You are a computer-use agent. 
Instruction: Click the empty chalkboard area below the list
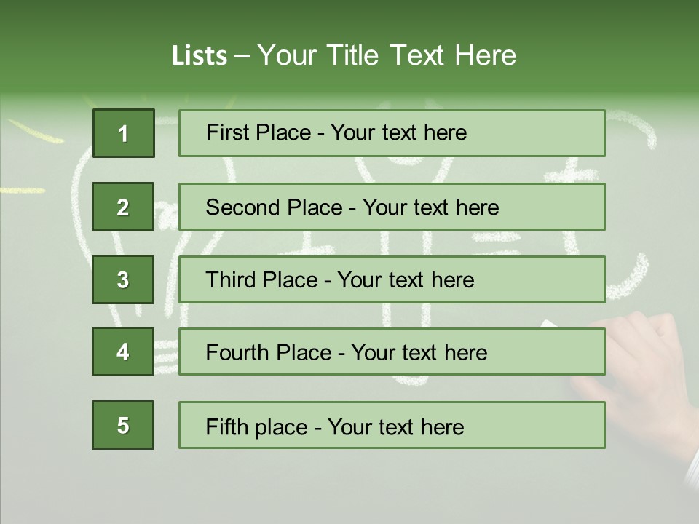click(x=349, y=488)
